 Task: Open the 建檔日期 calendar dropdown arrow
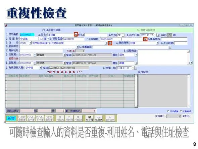(136, 68)
